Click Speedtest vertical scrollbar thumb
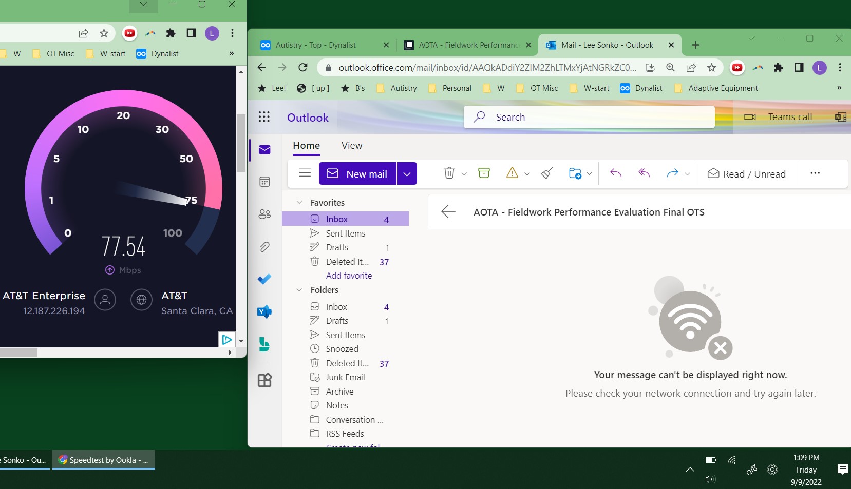 241,143
